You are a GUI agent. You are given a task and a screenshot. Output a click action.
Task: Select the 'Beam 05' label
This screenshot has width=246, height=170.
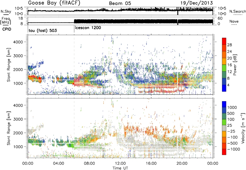coord(120,3)
